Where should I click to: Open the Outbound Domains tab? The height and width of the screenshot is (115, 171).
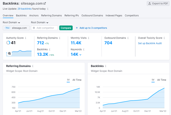pyautogui.click(x=92, y=16)
